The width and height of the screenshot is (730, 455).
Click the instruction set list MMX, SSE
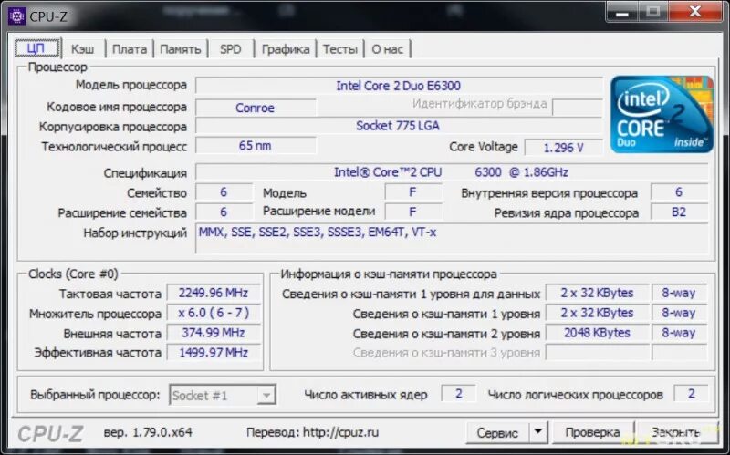[451, 239]
